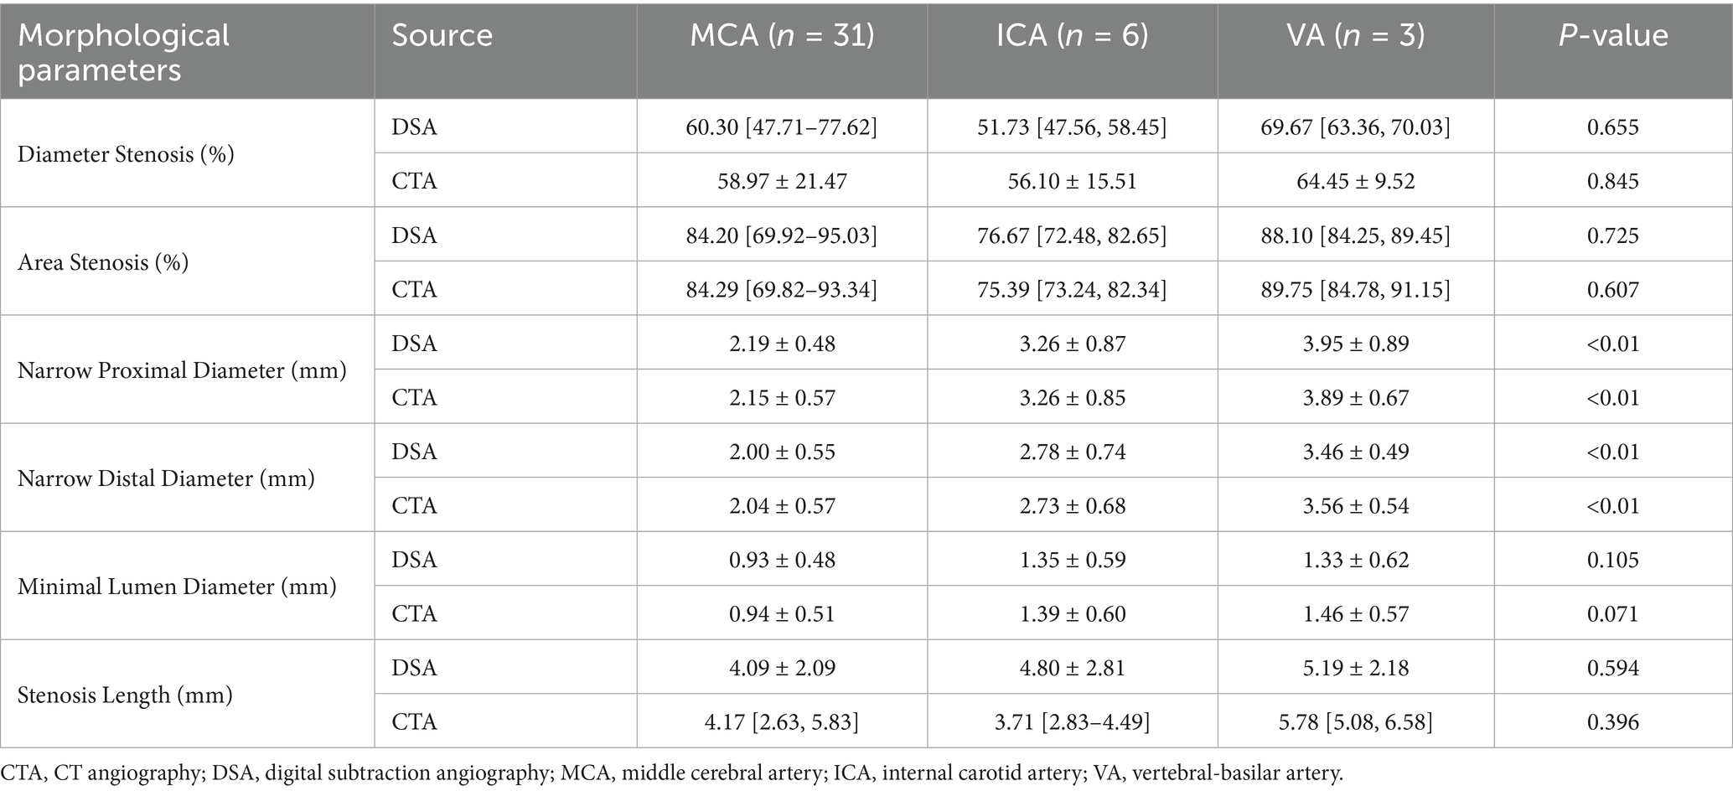This screenshot has width=1733, height=791.
Task: Click the abbreviations footnote below the table
Action: 671,773
